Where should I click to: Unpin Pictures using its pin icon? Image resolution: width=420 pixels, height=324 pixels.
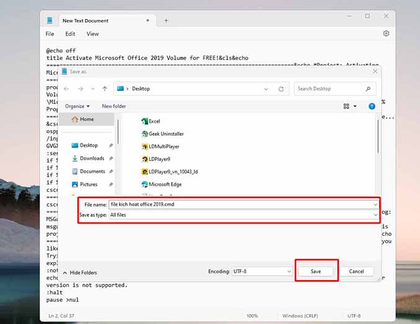pos(111,185)
